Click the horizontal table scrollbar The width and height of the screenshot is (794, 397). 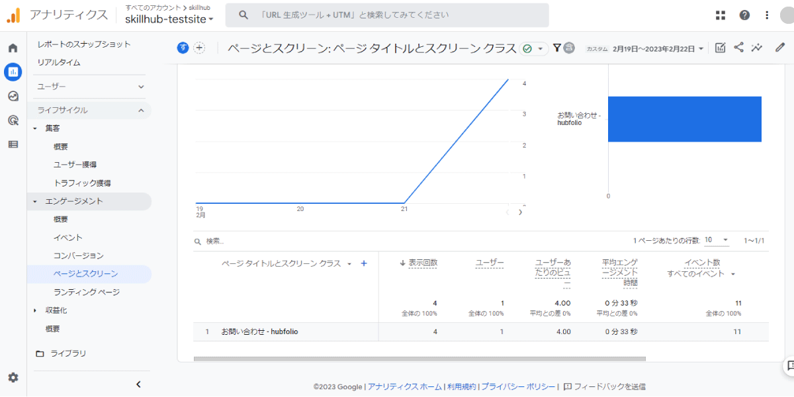(419, 359)
